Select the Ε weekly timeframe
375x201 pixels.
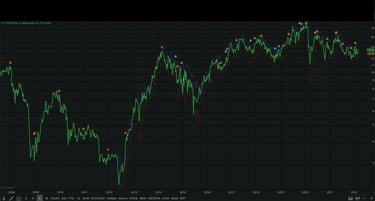pos(40,198)
